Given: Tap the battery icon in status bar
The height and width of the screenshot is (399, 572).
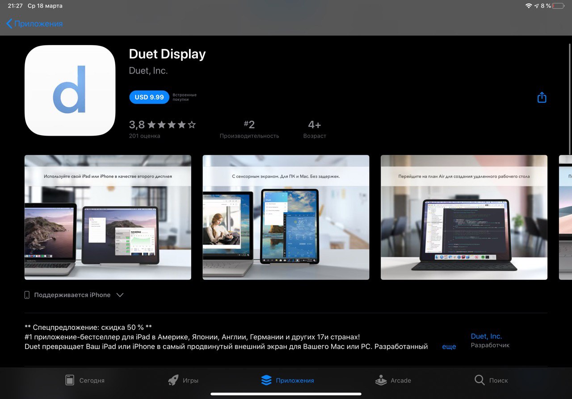Looking at the screenshot, I should pyautogui.click(x=558, y=6).
